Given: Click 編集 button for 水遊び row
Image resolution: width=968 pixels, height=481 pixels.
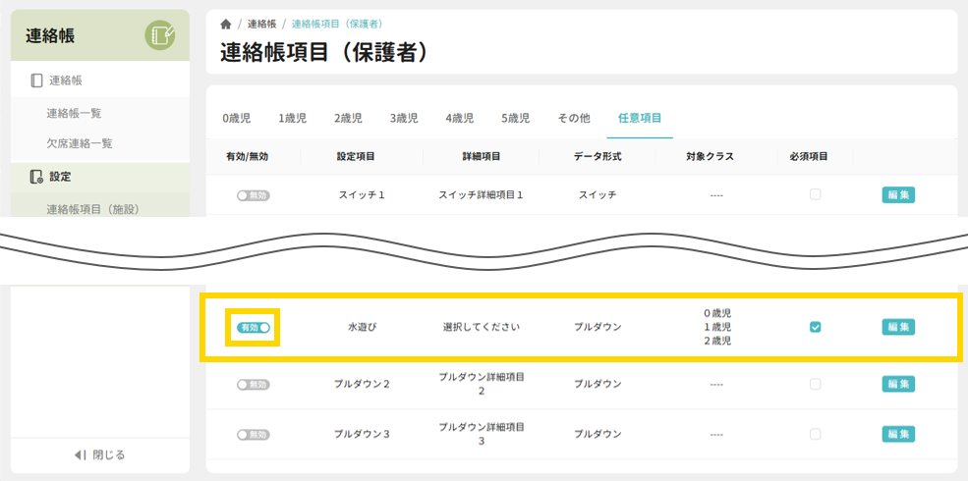Looking at the screenshot, I should [898, 327].
